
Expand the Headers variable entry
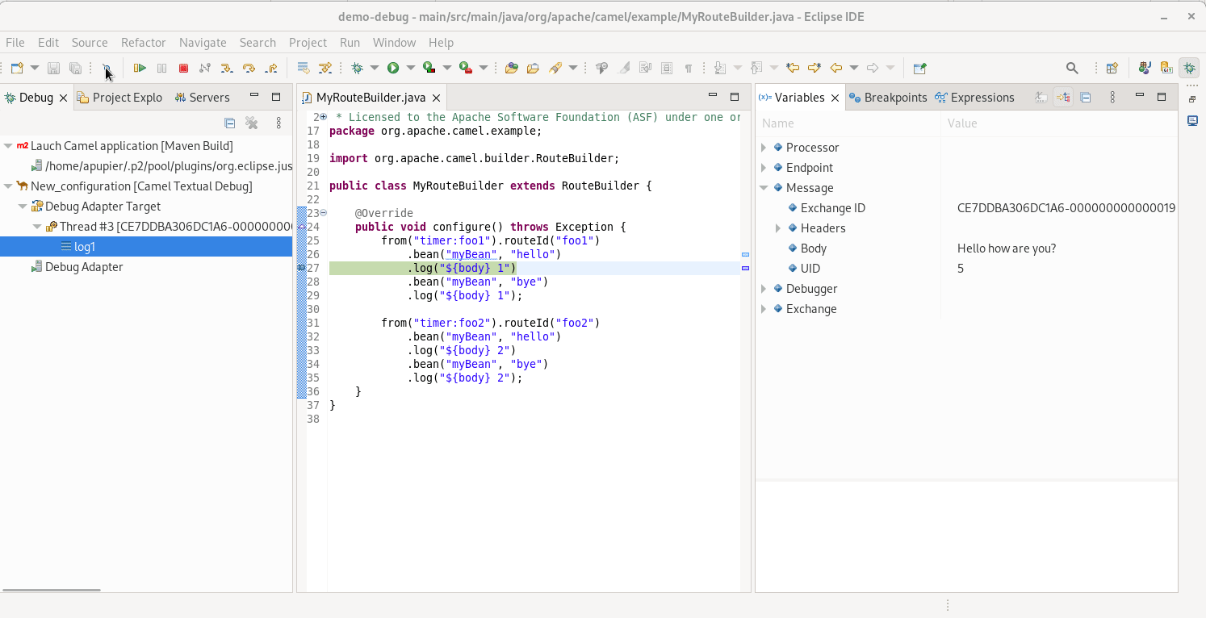point(778,228)
